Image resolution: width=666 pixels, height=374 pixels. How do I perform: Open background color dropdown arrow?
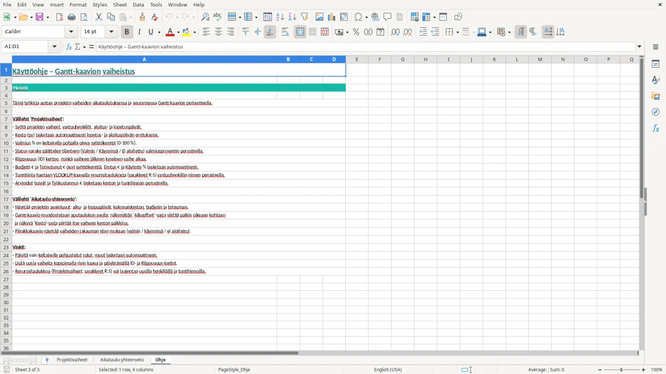[x=194, y=32]
